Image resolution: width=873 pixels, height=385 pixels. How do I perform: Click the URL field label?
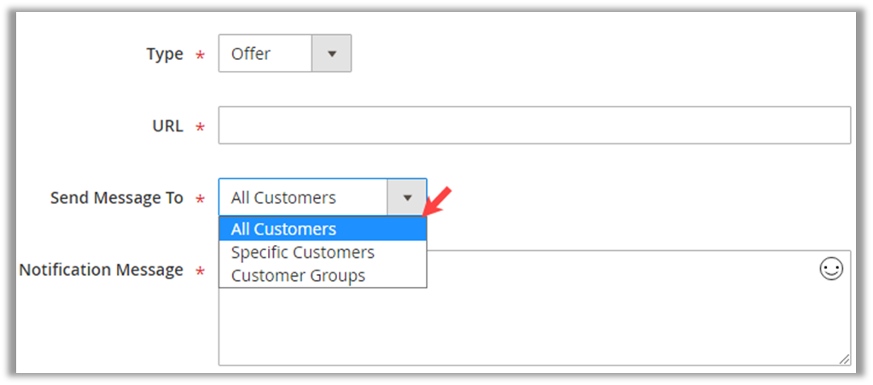(167, 126)
